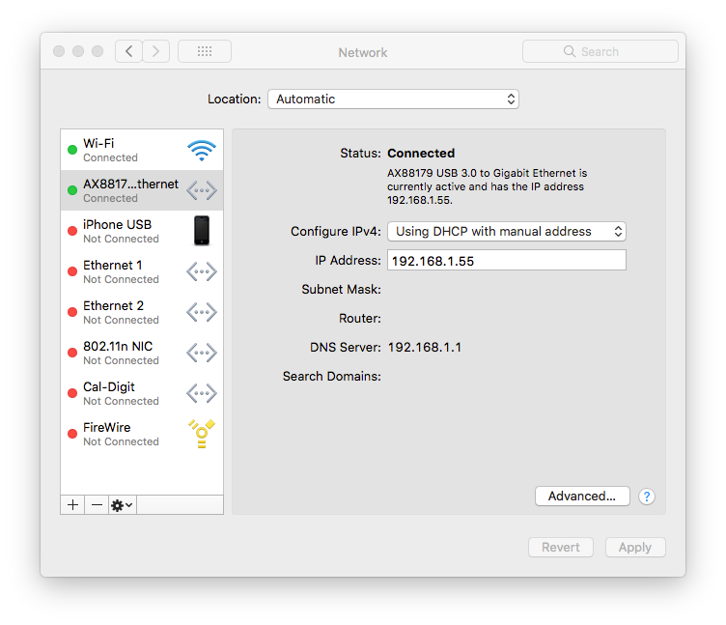726x625 pixels.
Task: Click the Cal-Digit arrows icon
Action: (202, 393)
